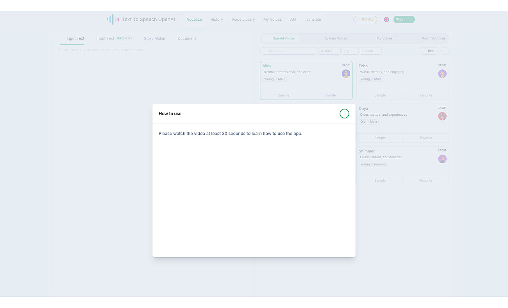Select the Echo voice card
Screen dimensions: 508x308
(402, 80)
